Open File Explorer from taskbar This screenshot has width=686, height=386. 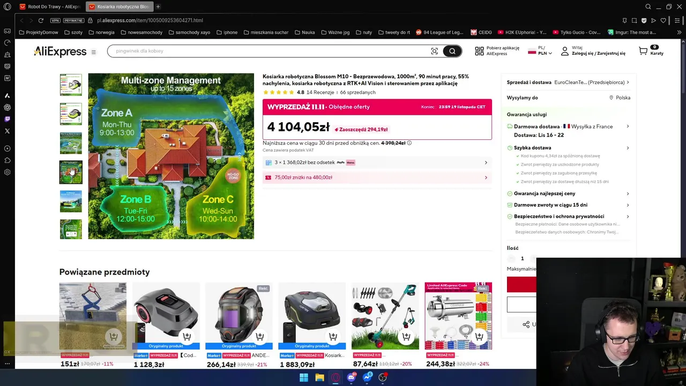pyautogui.click(x=319, y=377)
